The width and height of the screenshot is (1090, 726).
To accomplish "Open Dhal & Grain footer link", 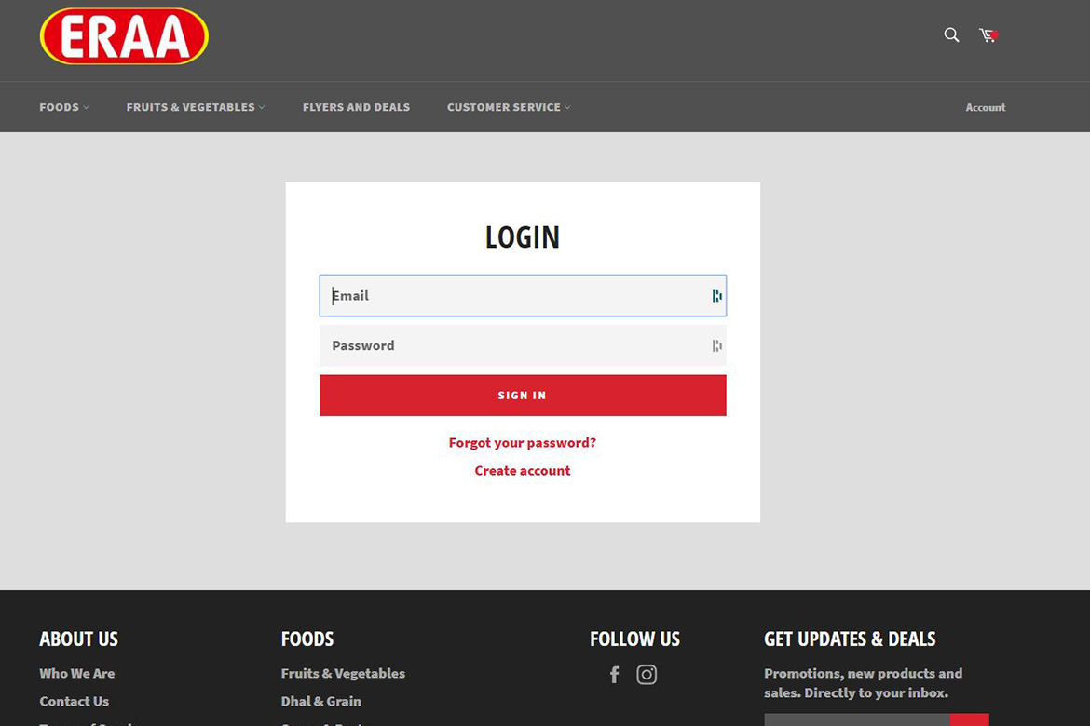I will pyautogui.click(x=321, y=701).
